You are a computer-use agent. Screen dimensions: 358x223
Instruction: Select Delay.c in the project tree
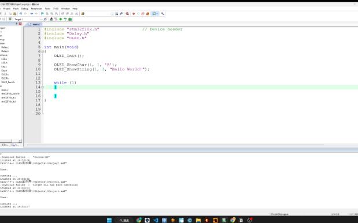click(5, 47)
